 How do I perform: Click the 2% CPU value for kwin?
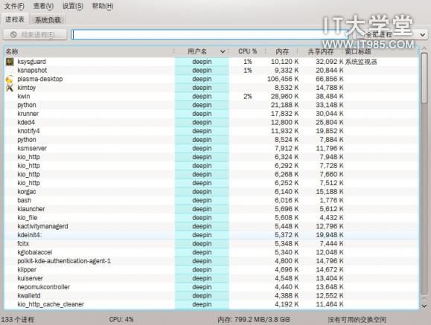tap(248, 97)
